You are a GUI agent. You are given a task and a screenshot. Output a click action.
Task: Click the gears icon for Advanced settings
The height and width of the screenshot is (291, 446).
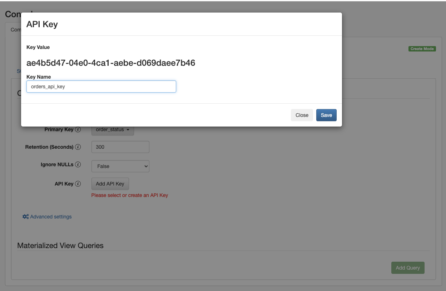25,217
